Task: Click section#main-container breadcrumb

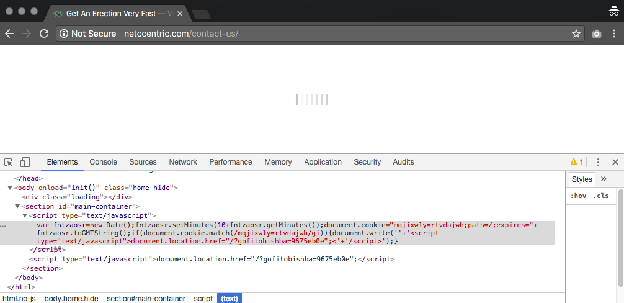Action: (x=146, y=299)
